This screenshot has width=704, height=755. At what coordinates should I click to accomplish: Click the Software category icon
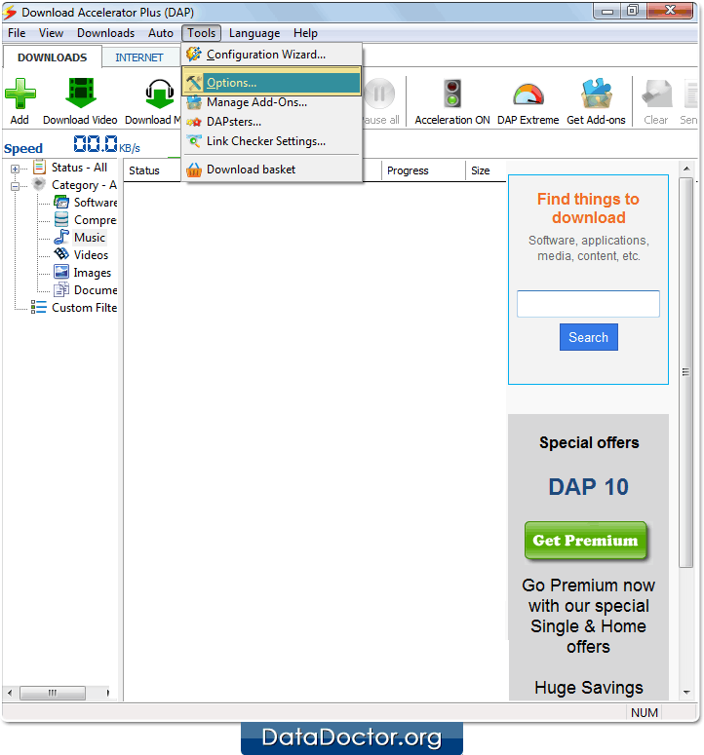61,202
